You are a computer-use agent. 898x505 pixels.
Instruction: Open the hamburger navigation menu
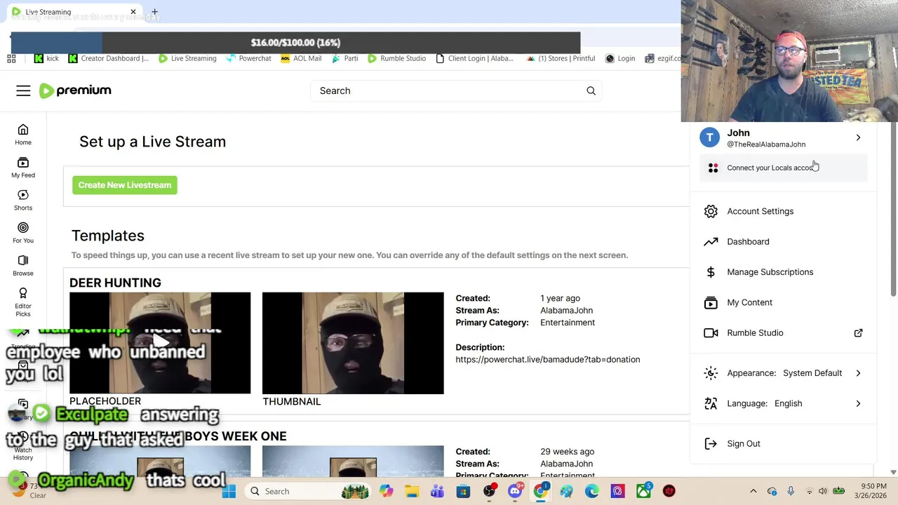point(23,90)
